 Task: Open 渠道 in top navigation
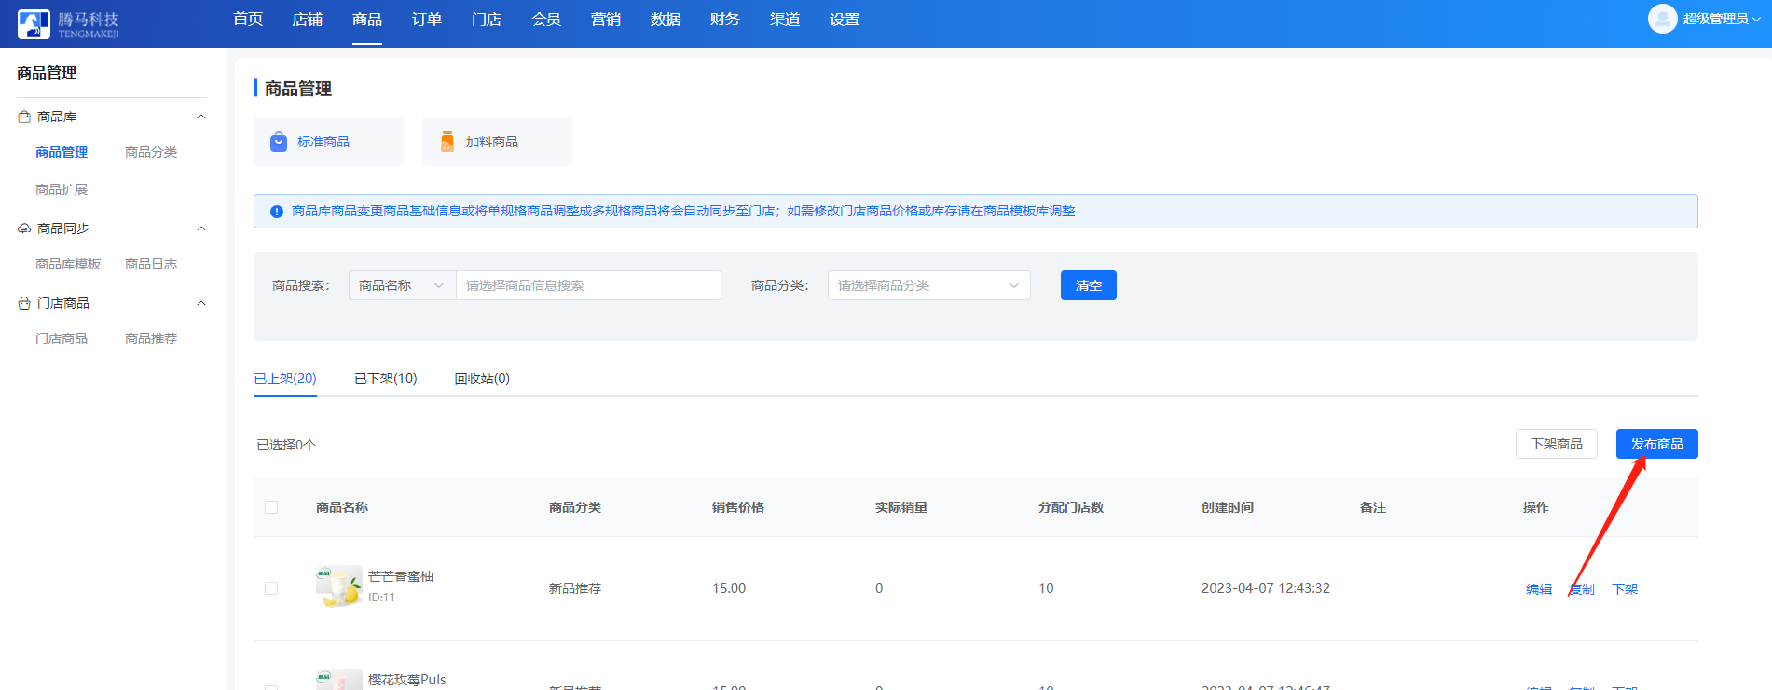(785, 20)
